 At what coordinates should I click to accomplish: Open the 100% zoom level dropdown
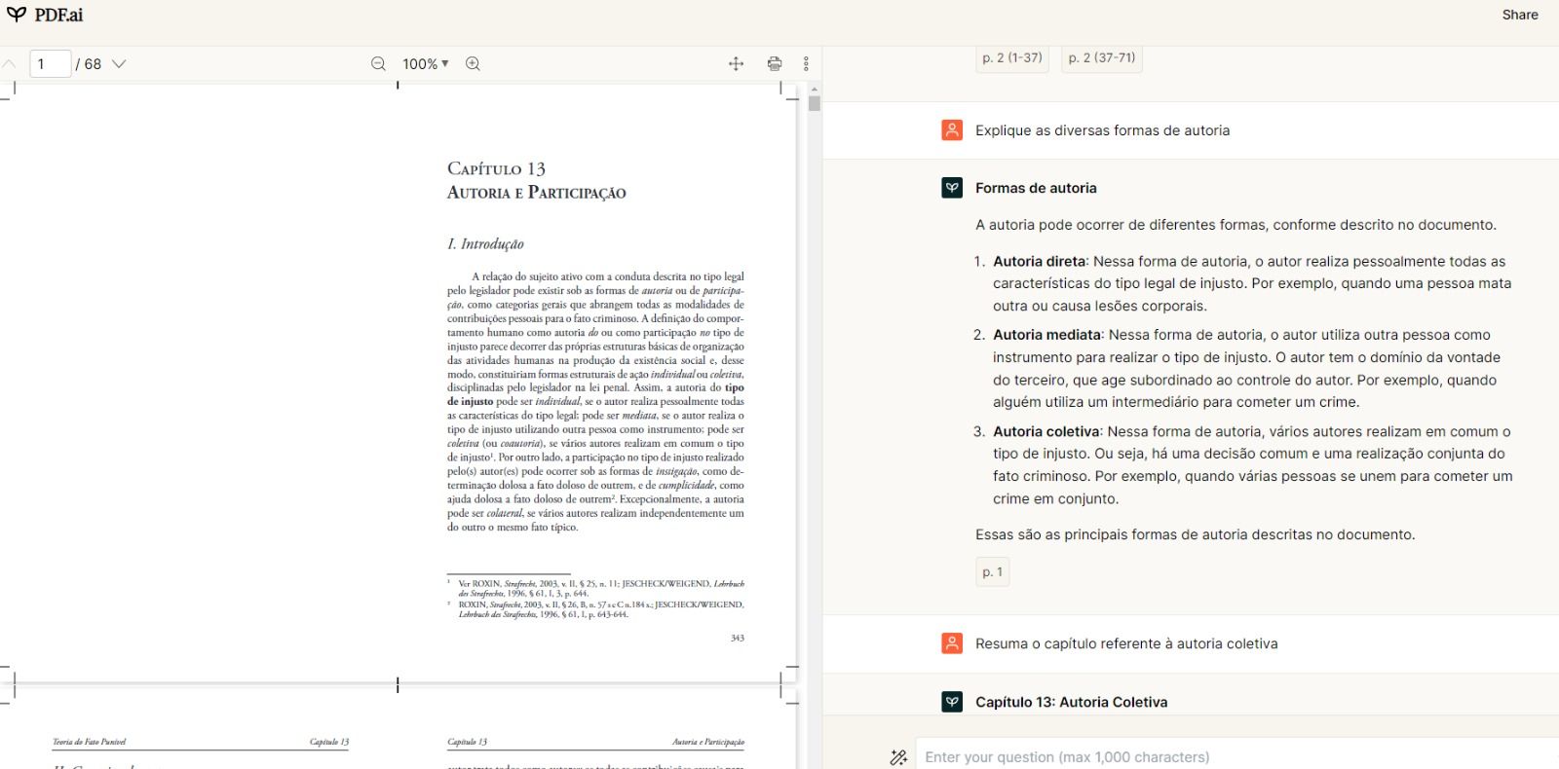click(426, 64)
